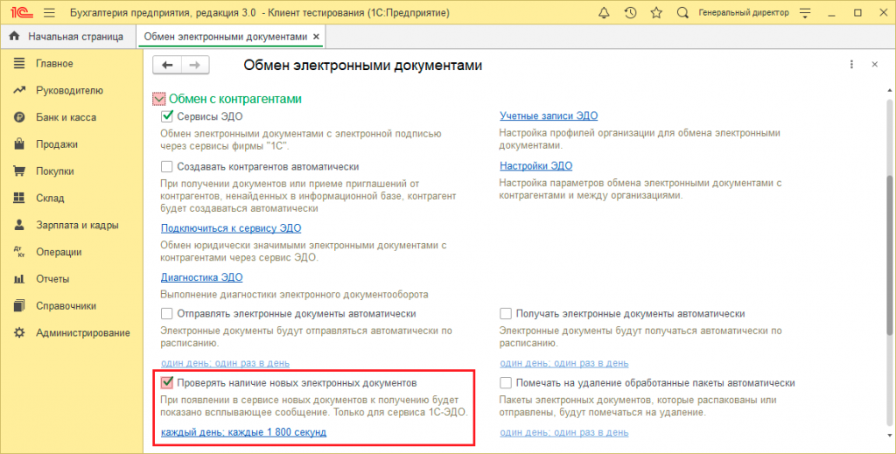Switch to Начальная страница tab
The height and width of the screenshot is (454, 896).
(x=68, y=37)
